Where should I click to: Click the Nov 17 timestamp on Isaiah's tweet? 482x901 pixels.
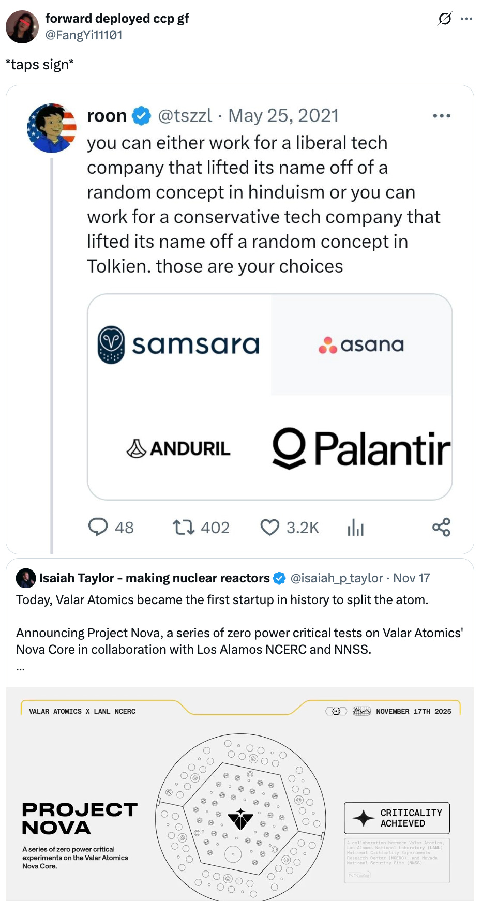412,578
